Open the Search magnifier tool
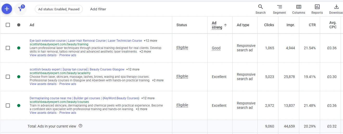 pyautogui.click(x=261, y=9)
